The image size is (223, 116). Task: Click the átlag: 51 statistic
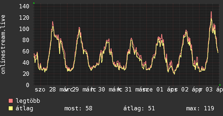(x=139, y=108)
